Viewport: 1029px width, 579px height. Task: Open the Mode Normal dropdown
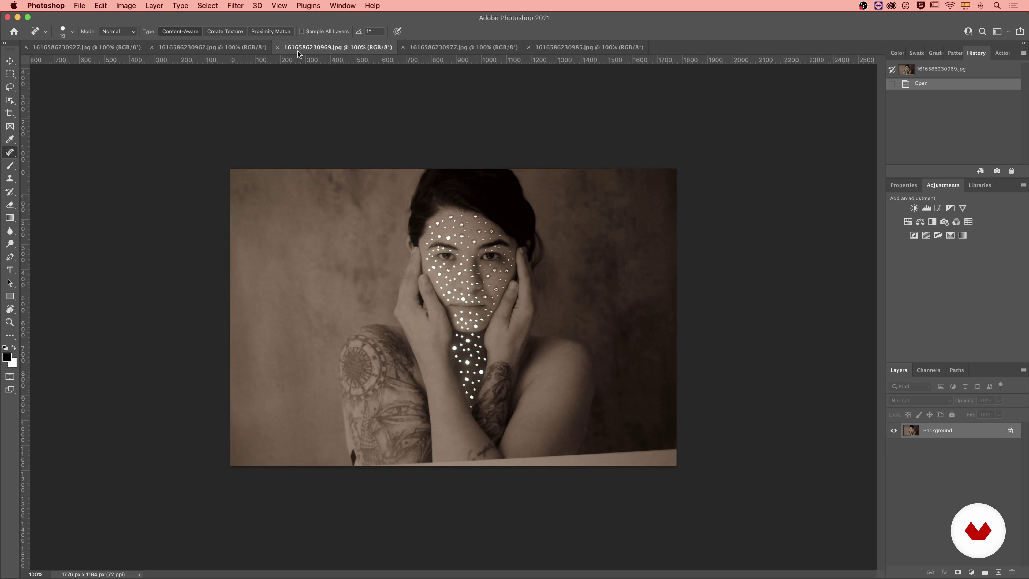(118, 32)
